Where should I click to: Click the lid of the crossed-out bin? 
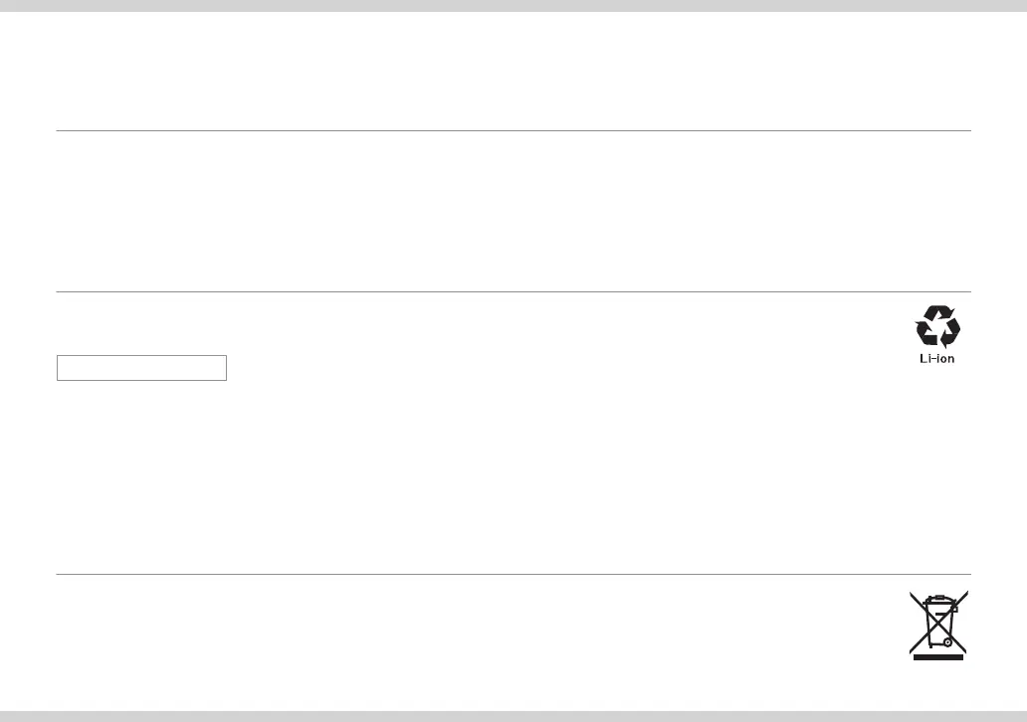coord(938,600)
